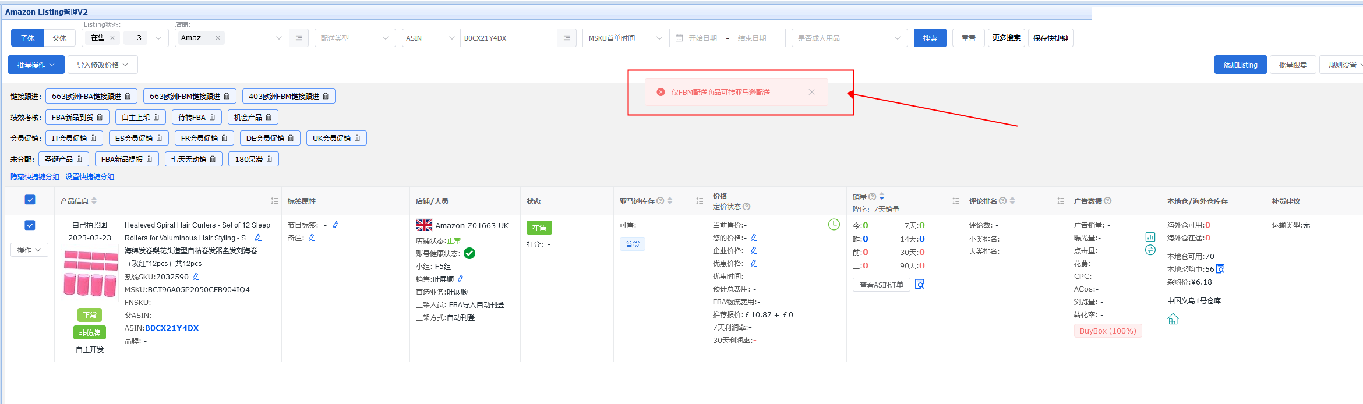
Task: Edit the 节日标签 pencil icon
Action: (x=336, y=225)
